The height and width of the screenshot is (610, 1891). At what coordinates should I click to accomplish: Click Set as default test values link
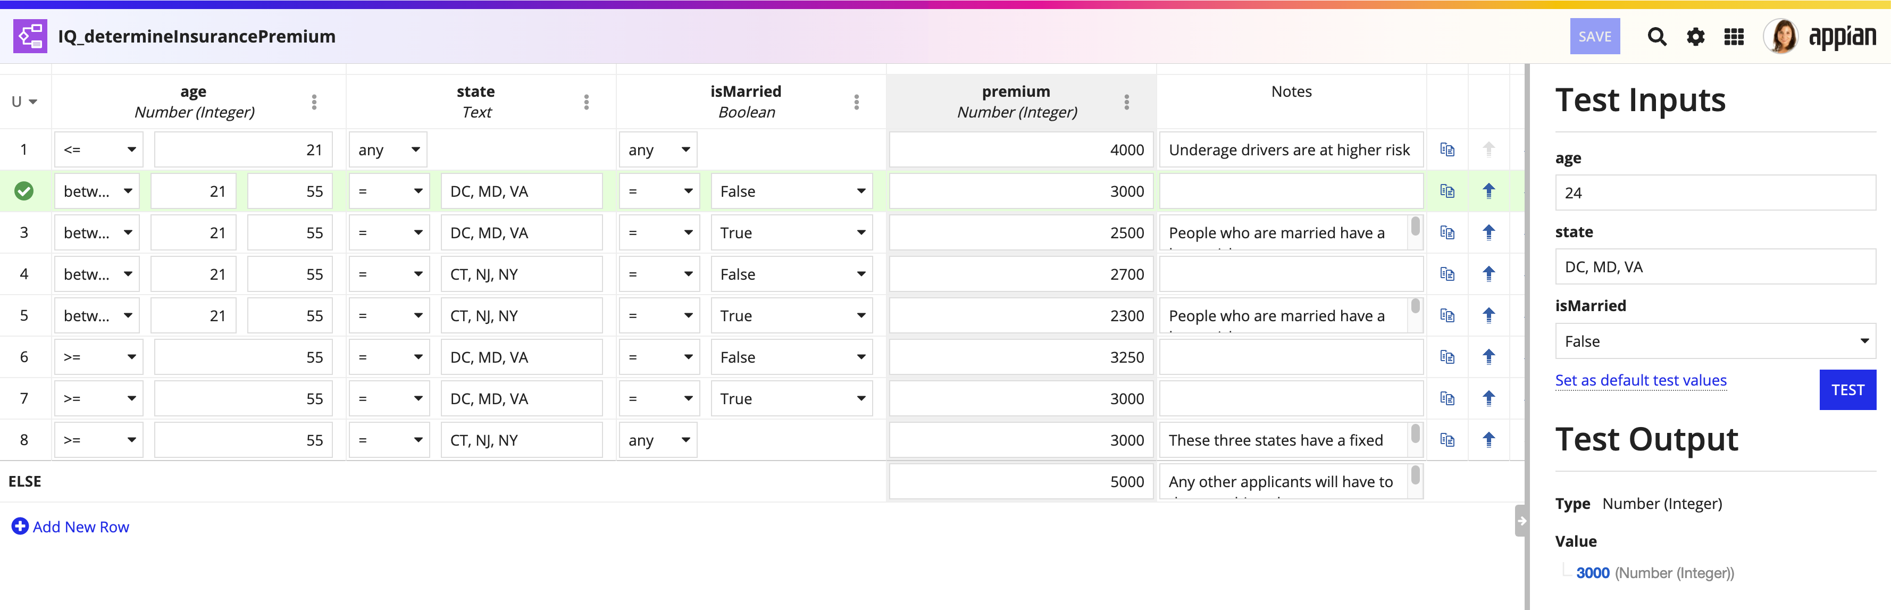(1641, 380)
